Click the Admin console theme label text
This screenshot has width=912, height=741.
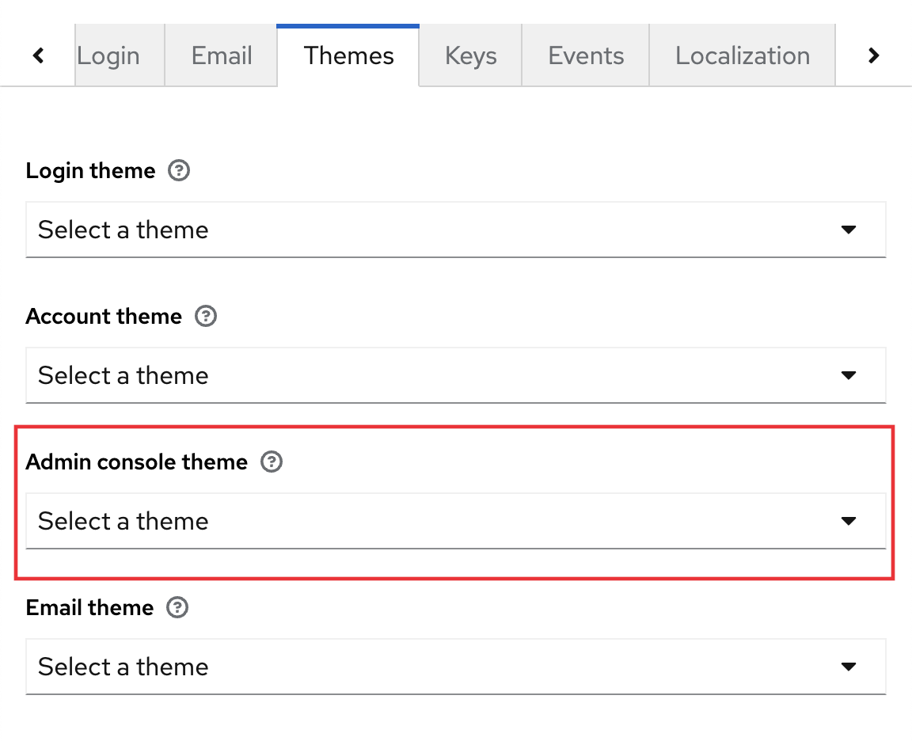click(136, 462)
